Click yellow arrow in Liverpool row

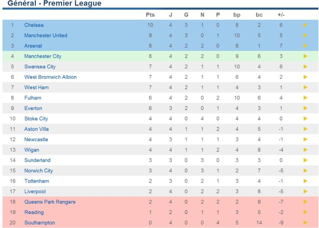(305, 191)
